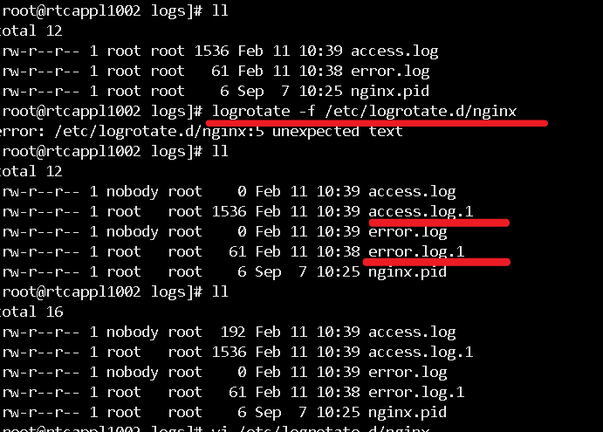Click the /etc/logrotate.d/nginx path in the command
Viewport: 603px width, 432px height.
421,112
